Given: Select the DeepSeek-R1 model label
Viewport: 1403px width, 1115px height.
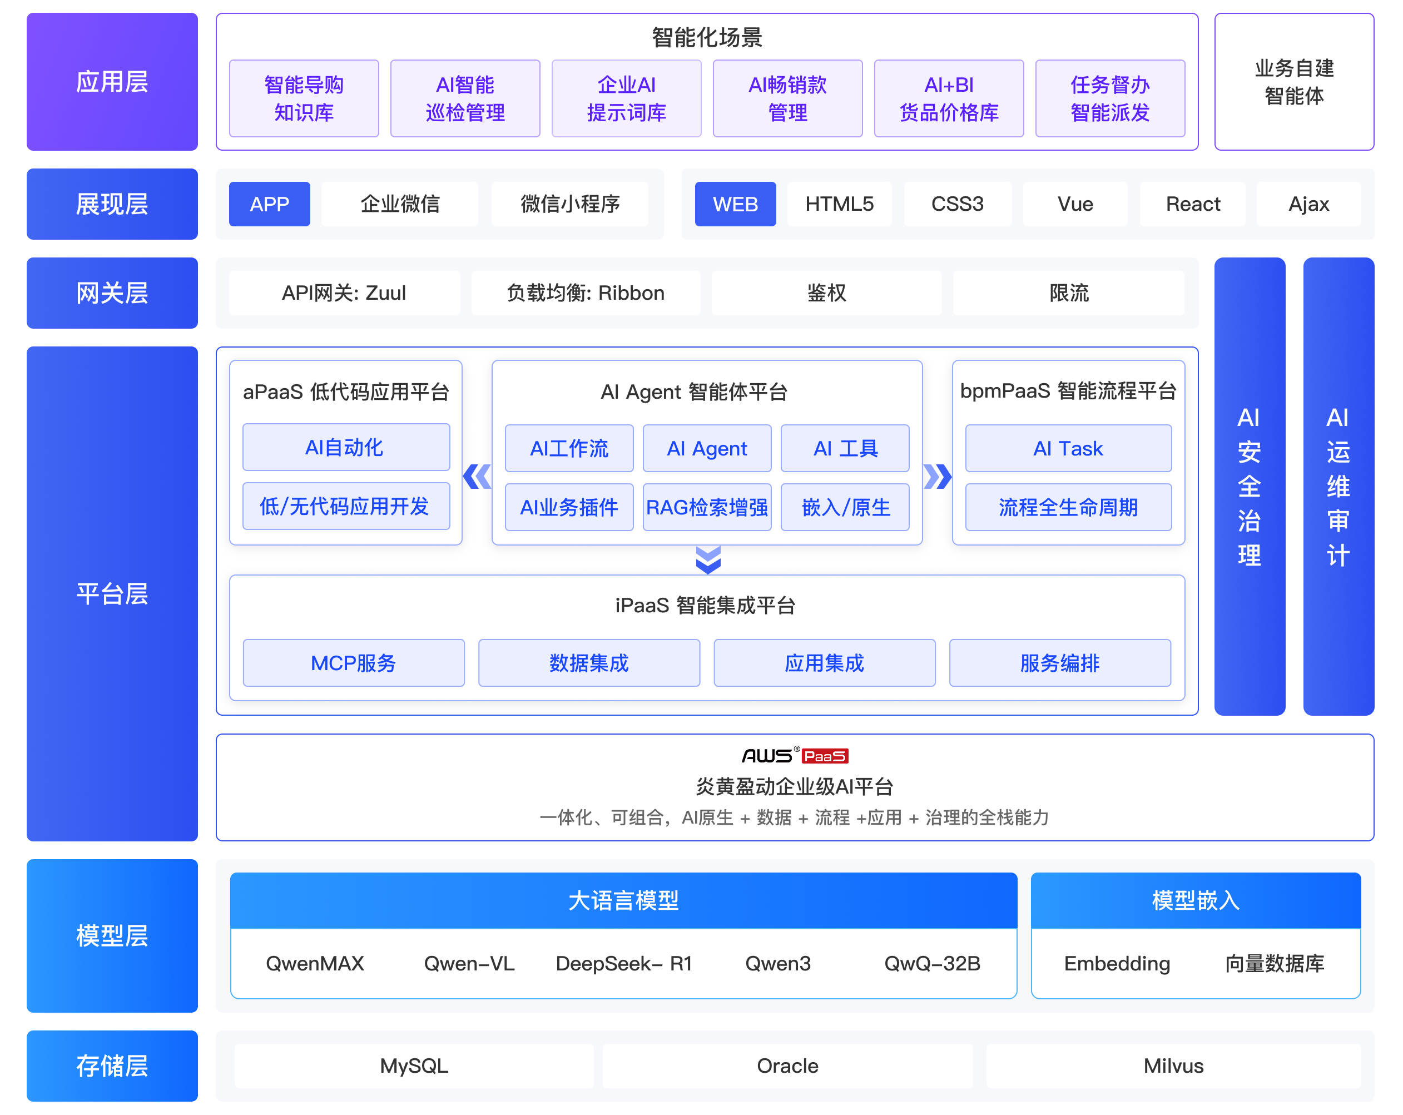Looking at the screenshot, I should click(x=623, y=963).
